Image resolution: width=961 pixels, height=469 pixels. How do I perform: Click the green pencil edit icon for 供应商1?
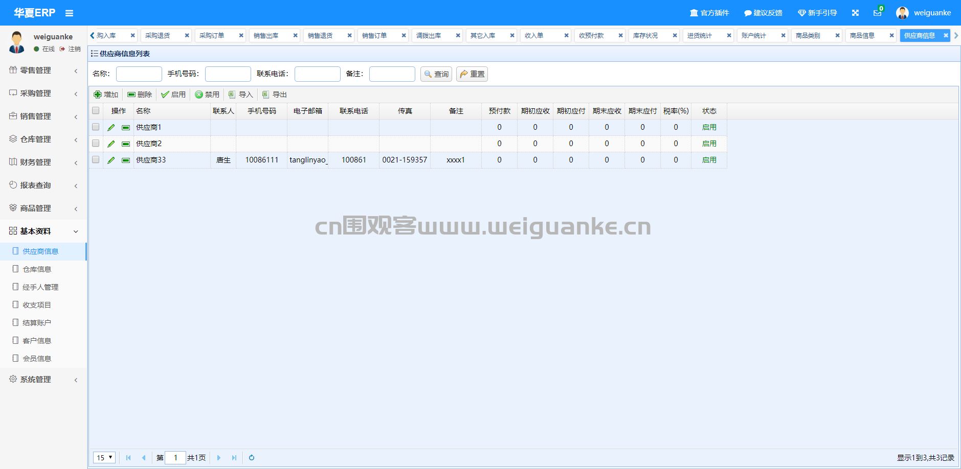pyautogui.click(x=111, y=128)
